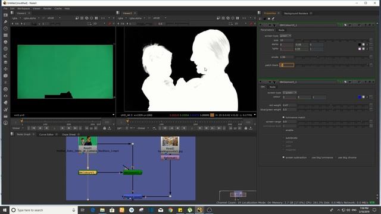Click the blue colour swatch in IBKGizmo
The image size is (381, 214).
pos(360,97)
